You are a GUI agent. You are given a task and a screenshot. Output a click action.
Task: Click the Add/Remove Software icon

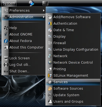point(50,17)
